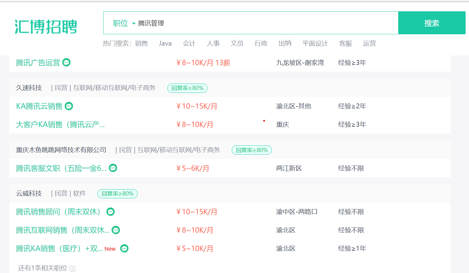Click location 两江新区

pos(289,168)
